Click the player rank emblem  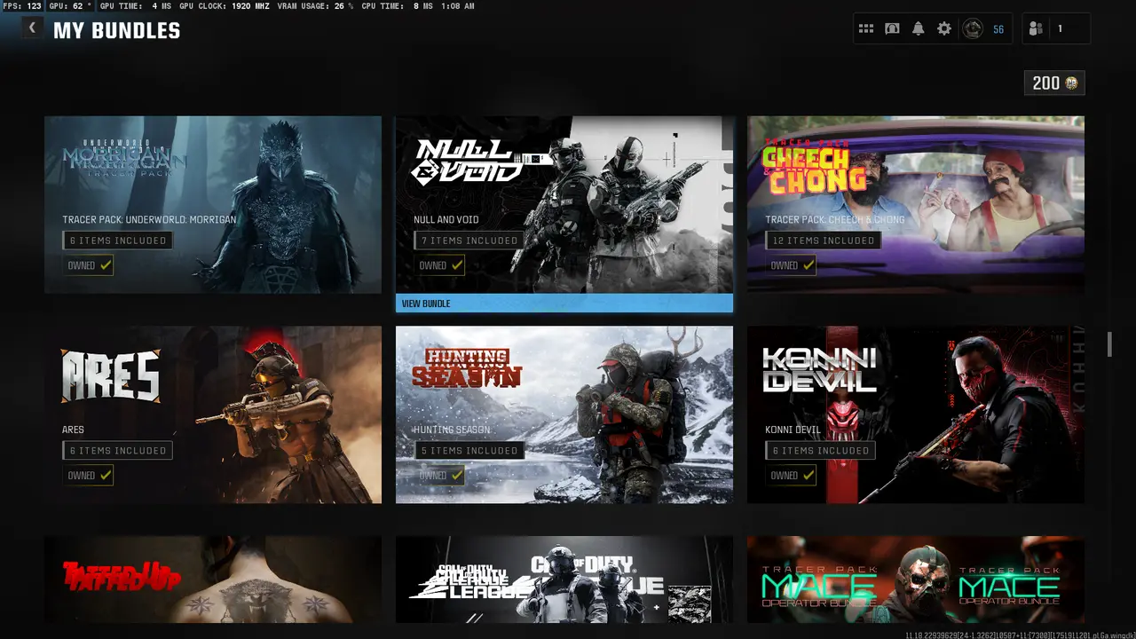pyautogui.click(x=973, y=29)
